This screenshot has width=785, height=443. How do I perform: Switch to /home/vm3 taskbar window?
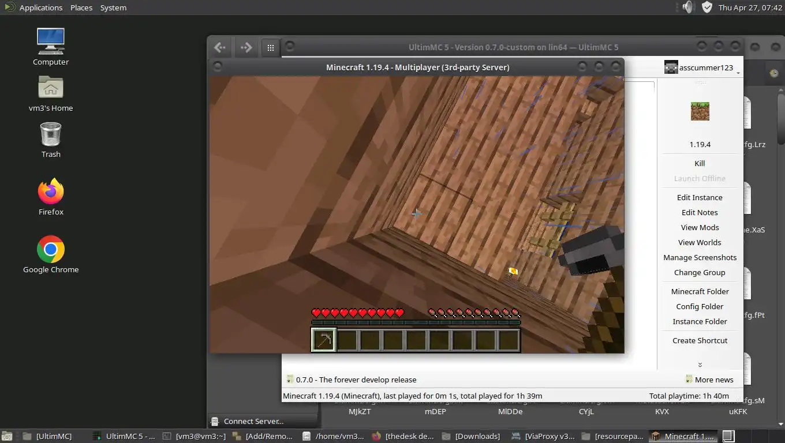pos(334,436)
